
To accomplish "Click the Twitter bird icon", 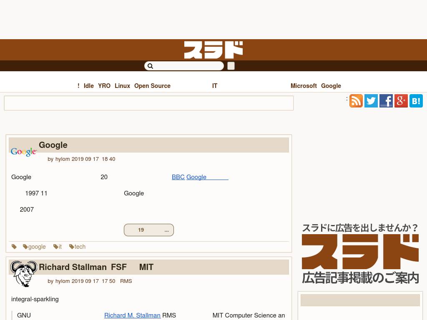I will 371,101.
